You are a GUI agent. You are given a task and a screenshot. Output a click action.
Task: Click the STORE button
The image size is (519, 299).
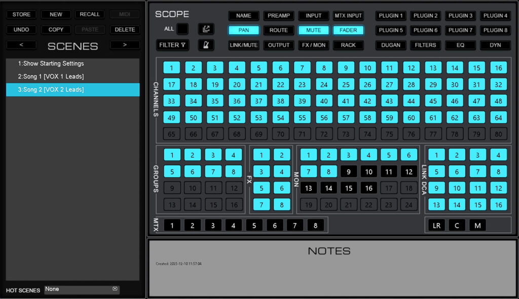21,14
